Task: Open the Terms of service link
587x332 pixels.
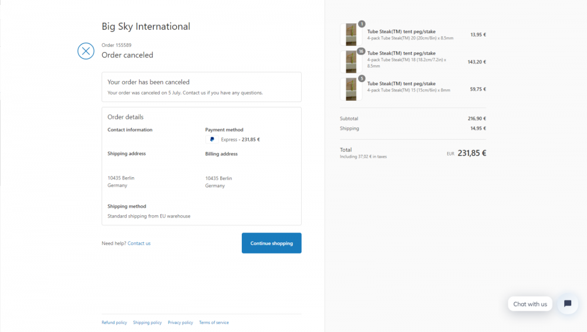Action: click(214, 323)
